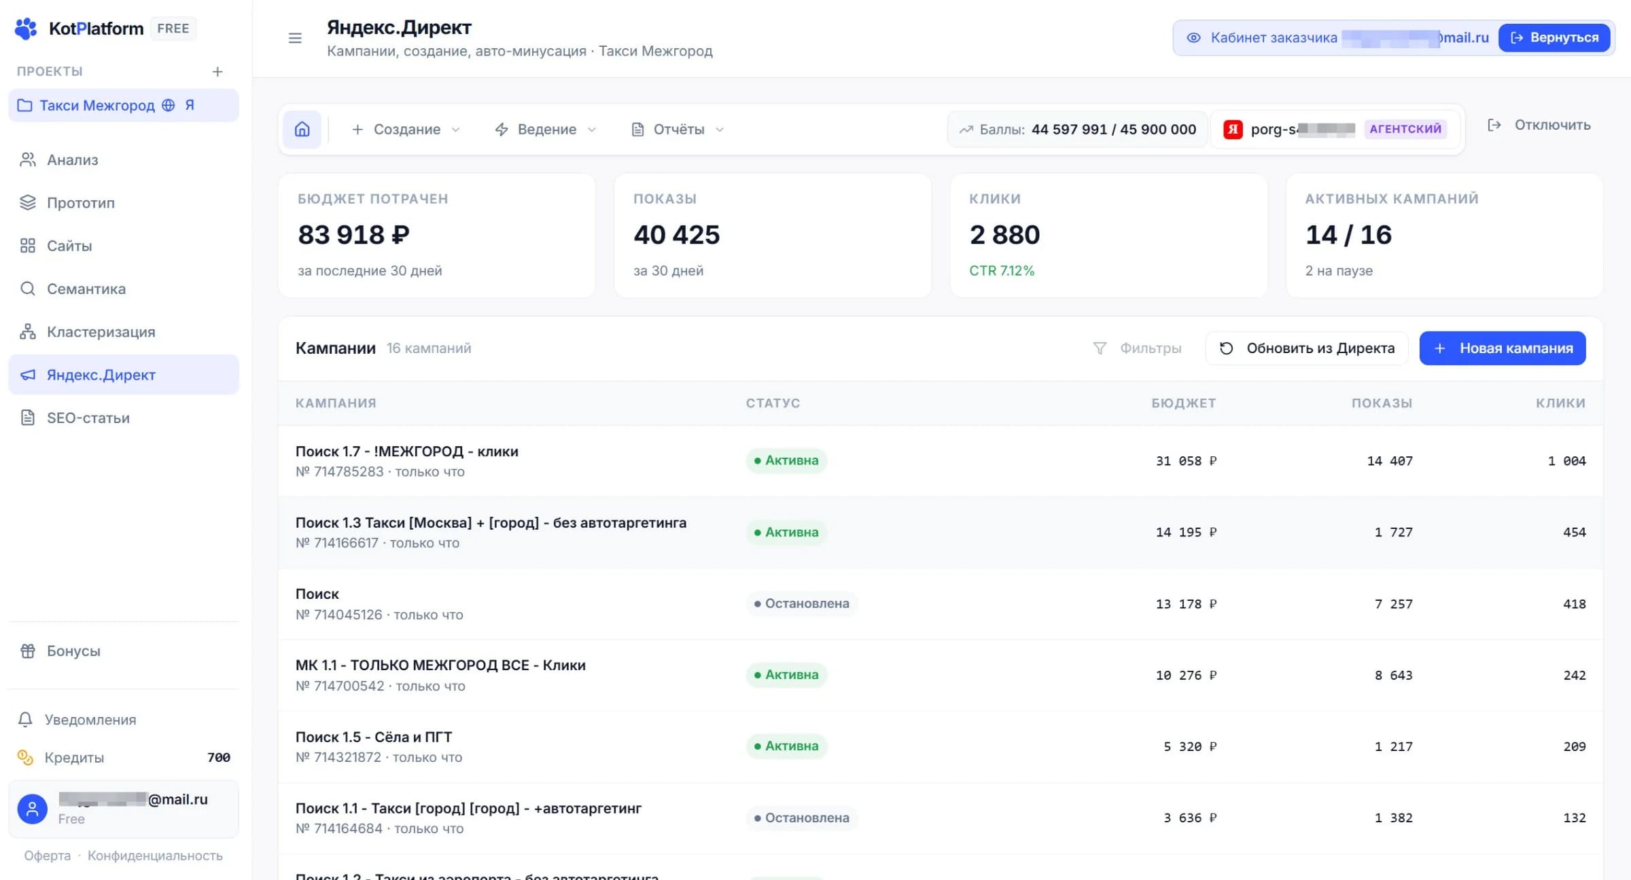1631x880 pixels.
Task: Open the Фильтры control
Action: [1137, 348]
